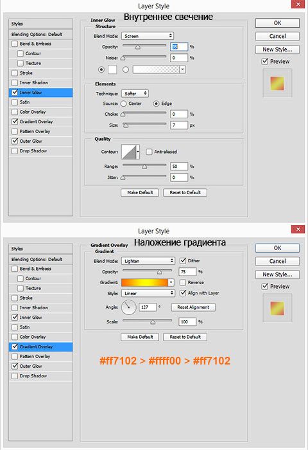Toggle the Align with Layer checkbox
308x450 pixels.
pos(183,293)
